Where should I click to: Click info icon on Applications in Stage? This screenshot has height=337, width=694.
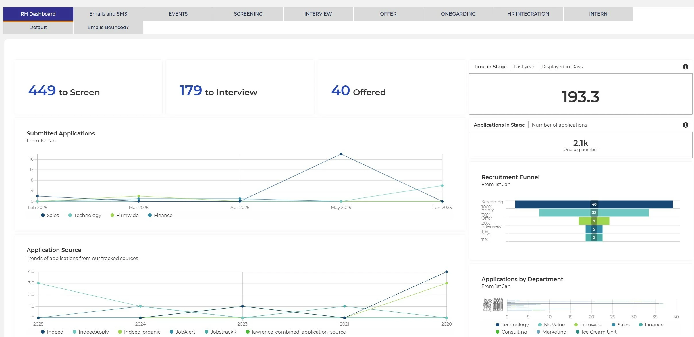coord(685,125)
